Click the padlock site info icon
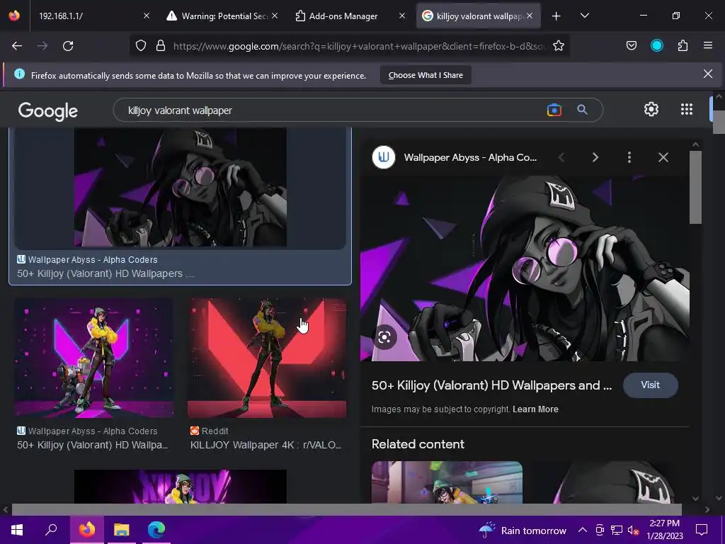 click(161, 46)
